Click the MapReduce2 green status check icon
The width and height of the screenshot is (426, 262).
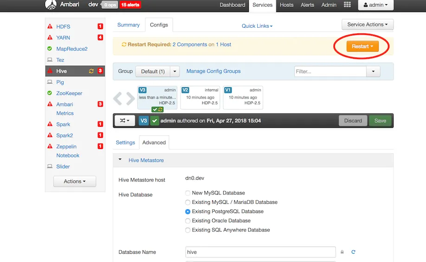[x=50, y=49]
